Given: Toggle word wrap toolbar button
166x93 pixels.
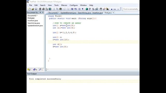Looking at the screenshot, I should [x=79, y=9].
